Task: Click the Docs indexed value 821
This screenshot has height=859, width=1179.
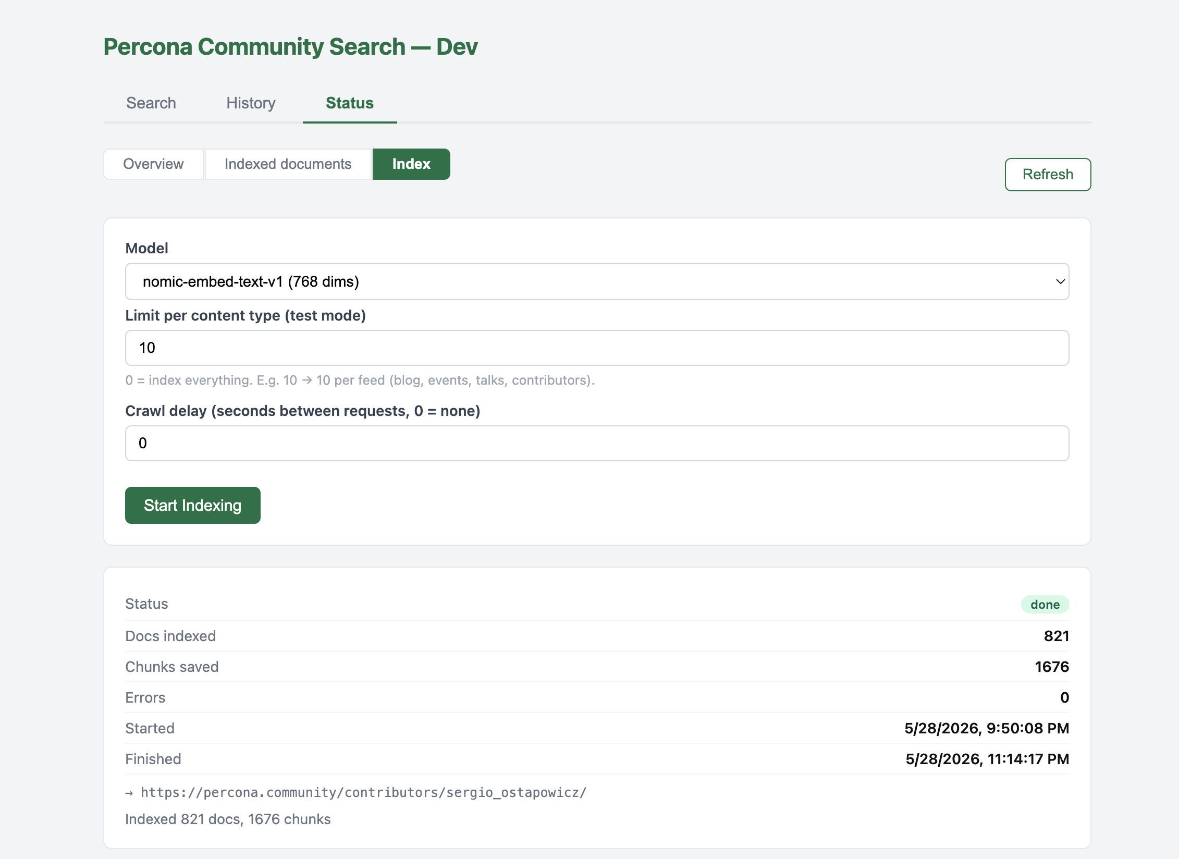Action: tap(1057, 636)
